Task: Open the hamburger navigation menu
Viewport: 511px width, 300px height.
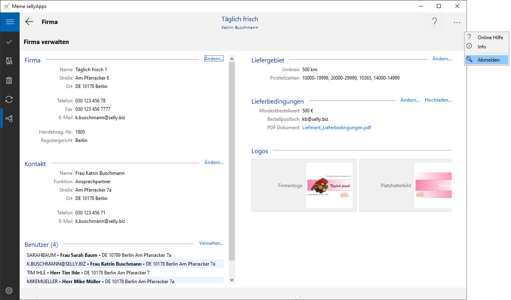Action: click(10, 22)
